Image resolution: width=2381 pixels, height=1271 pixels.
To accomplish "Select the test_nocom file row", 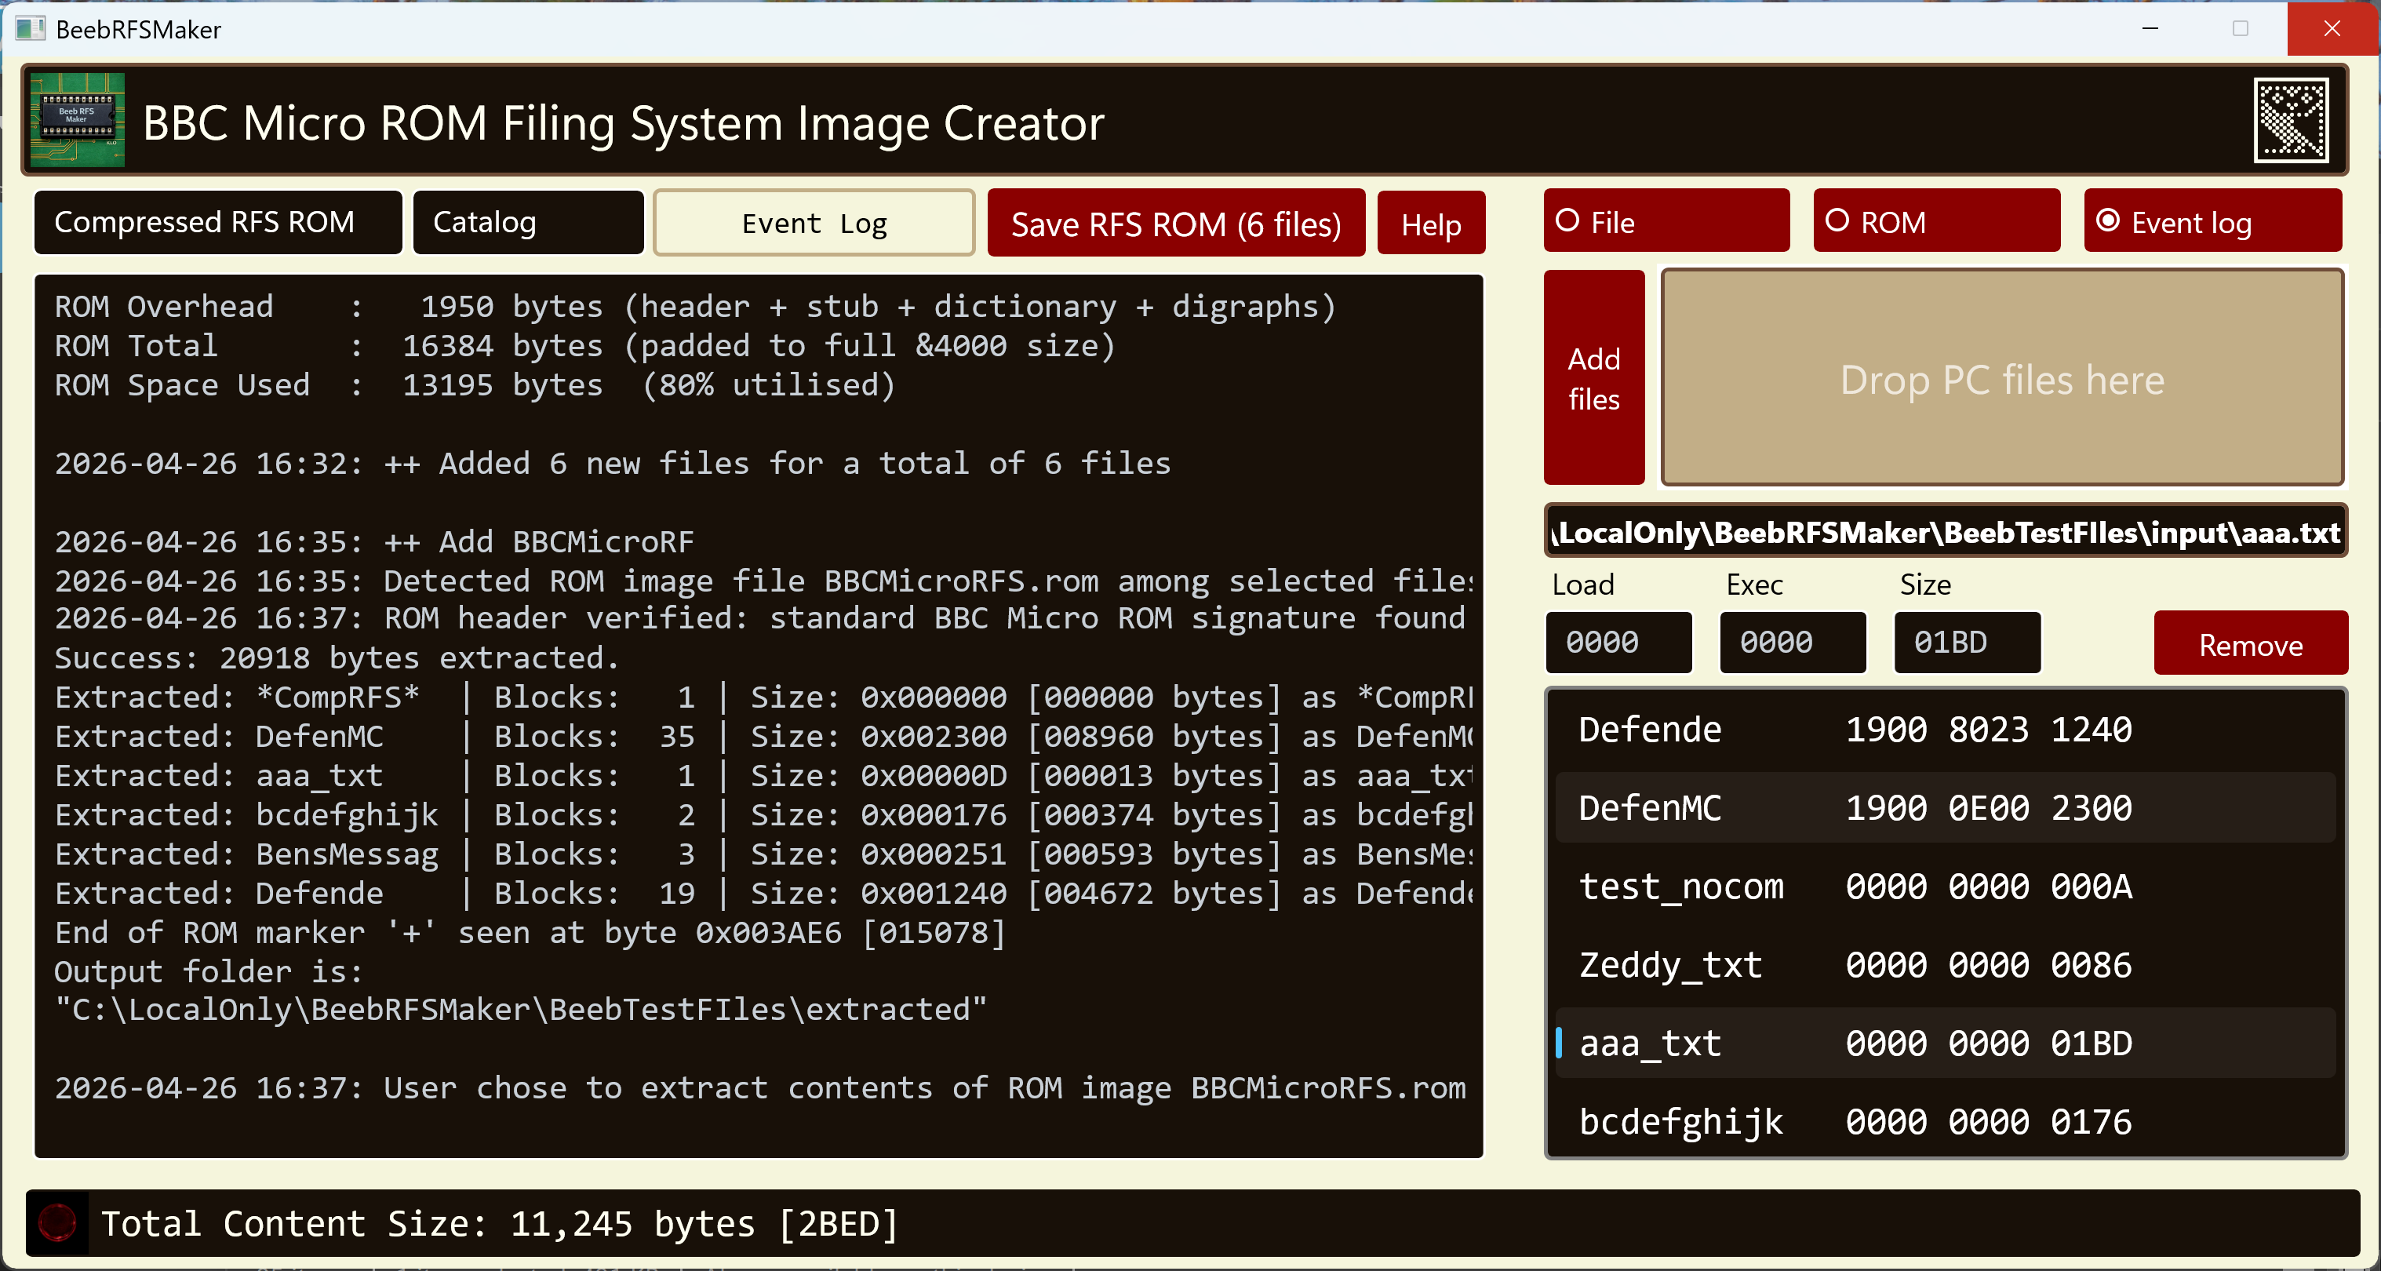I will pos(1945,887).
